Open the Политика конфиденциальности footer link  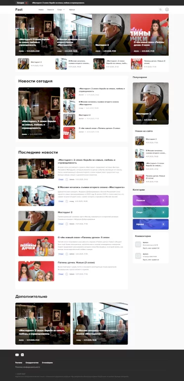pos(28,367)
